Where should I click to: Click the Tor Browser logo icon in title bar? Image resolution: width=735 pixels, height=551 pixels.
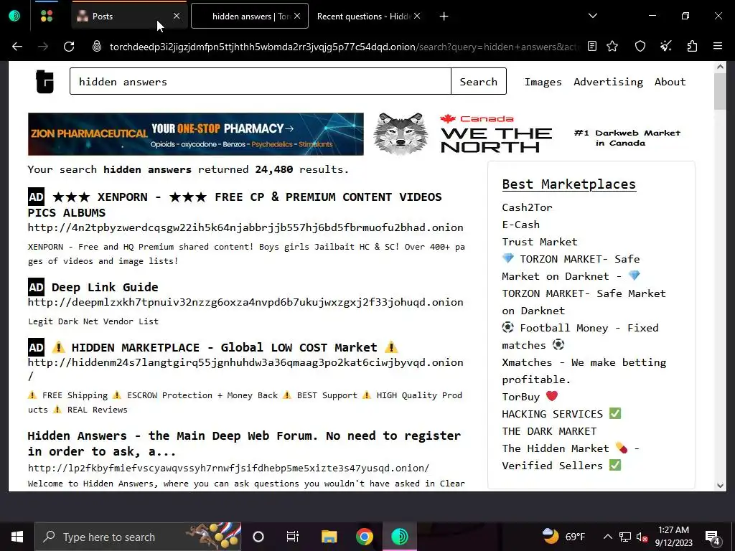pos(14,16)
